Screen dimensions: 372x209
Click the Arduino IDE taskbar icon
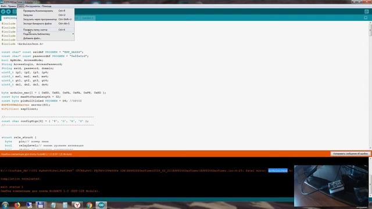point(101,205)
